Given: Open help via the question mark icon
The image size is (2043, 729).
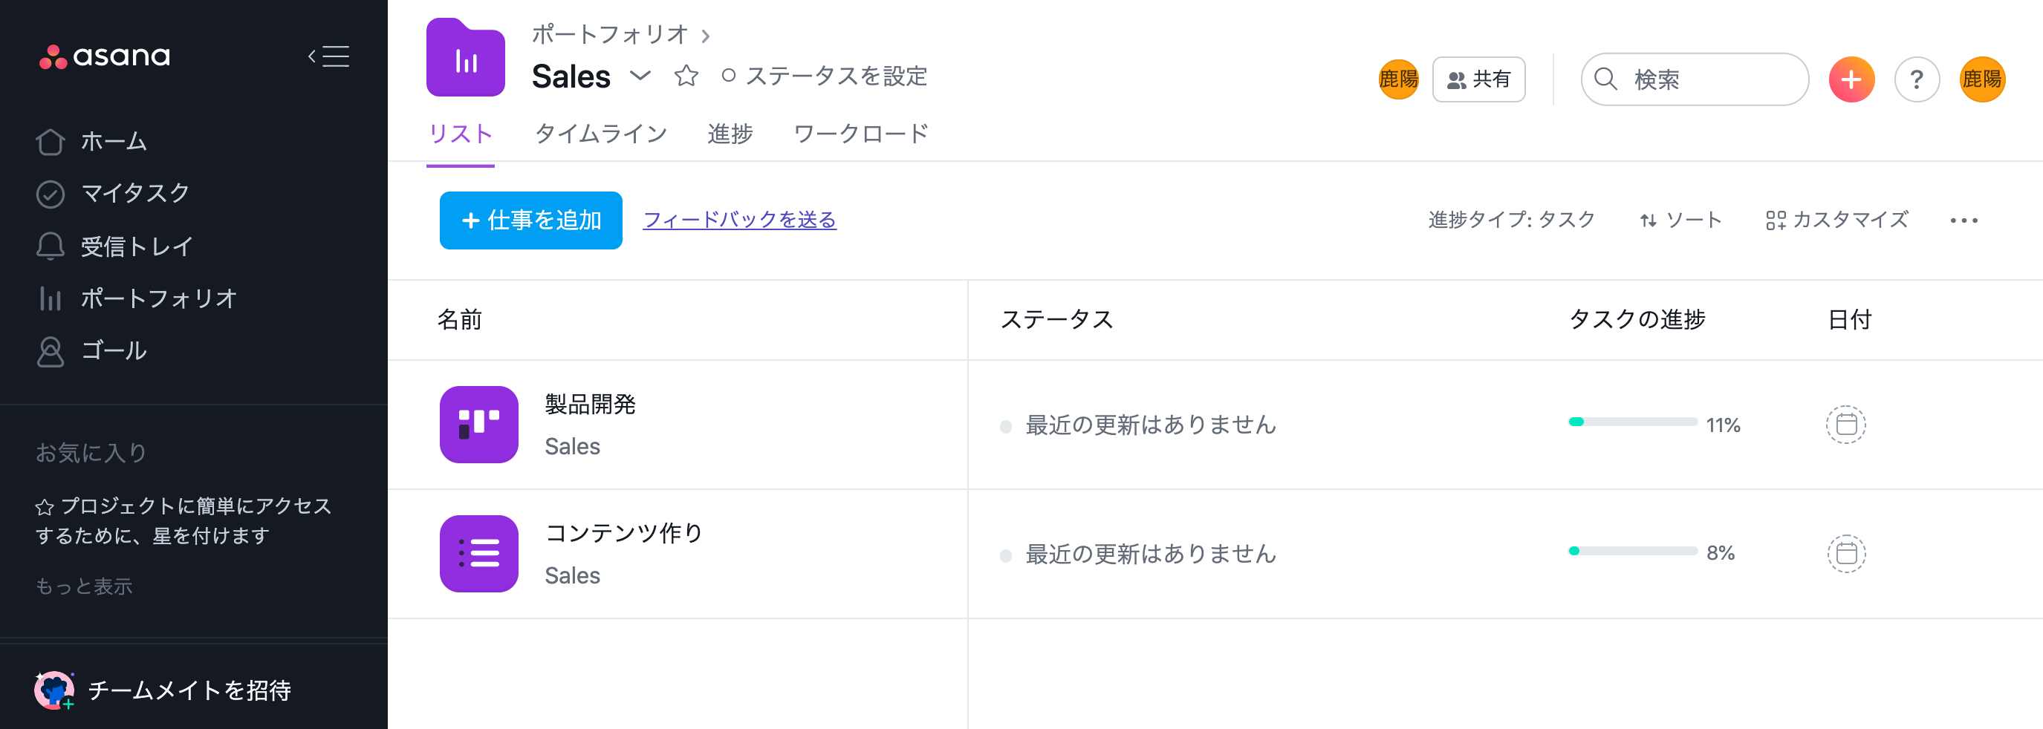Looking at the screenshot, I should (x=1916, y=79).
